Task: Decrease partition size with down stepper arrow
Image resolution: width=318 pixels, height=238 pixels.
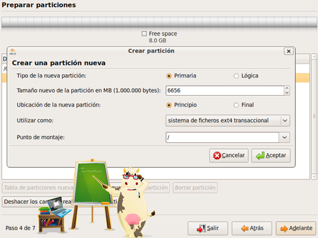Action: pos(287,93)
